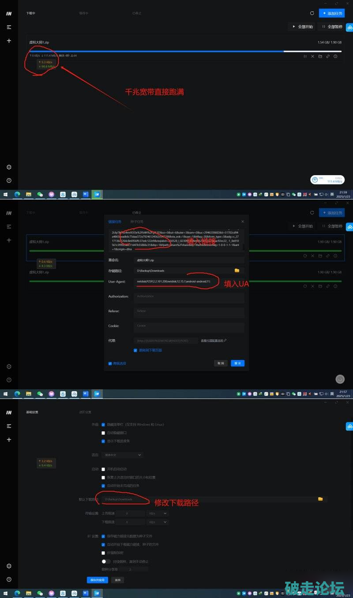
Task: Pause the downloading 虚拟大师1.zip task at 1.54 GB
Action: tap(305, 56)
